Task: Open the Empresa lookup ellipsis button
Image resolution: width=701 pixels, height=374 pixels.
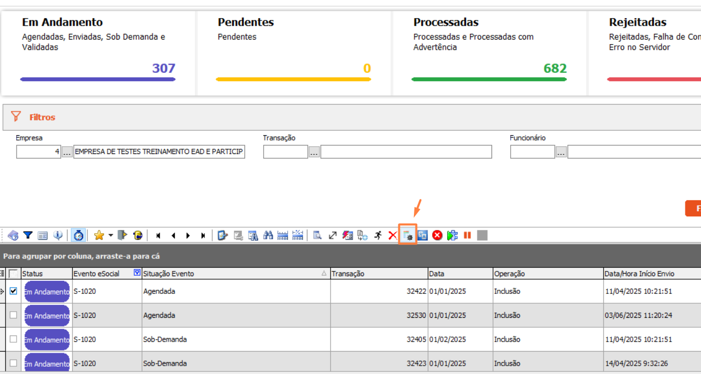Action: pos(68,152)
